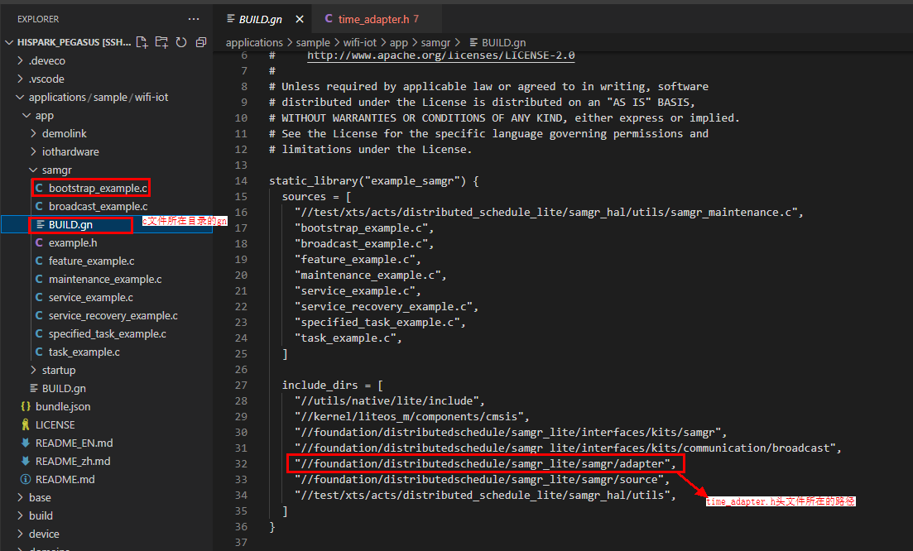Click applications in the breadcrumb
This screenshot has width=913, height=551.
point(254,42)
